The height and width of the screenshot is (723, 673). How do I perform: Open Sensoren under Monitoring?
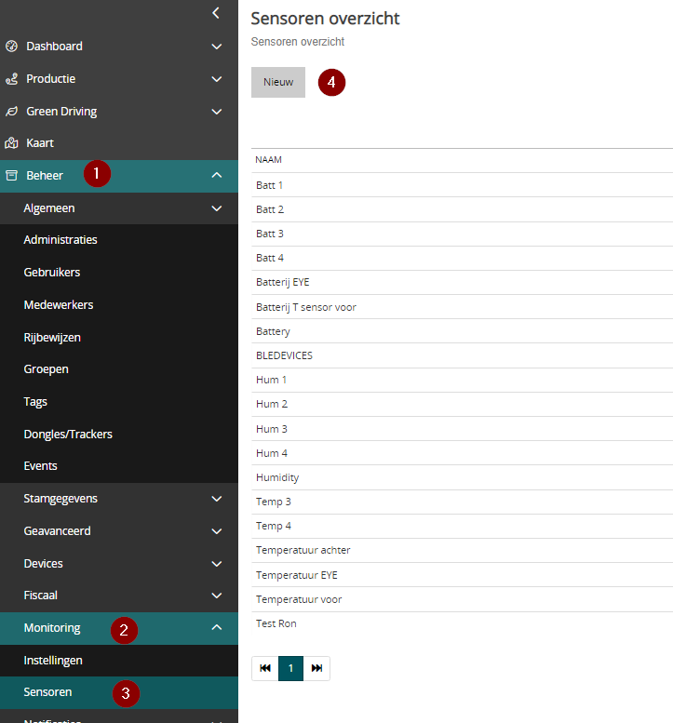119,692
